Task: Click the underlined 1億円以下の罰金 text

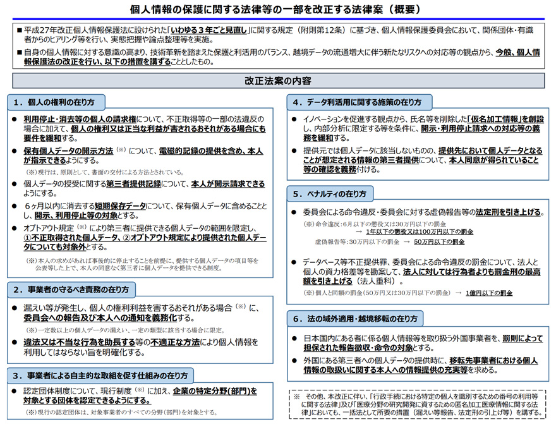Action: click(490, 293)
